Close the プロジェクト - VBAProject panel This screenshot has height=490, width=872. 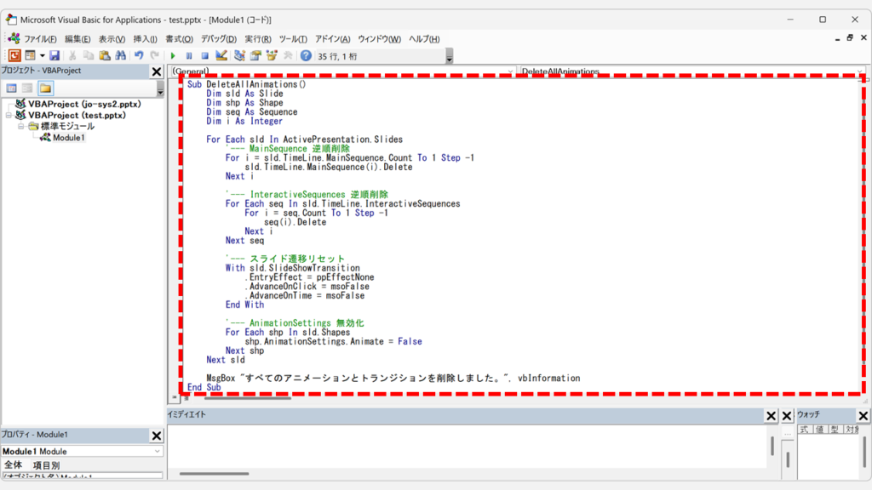(x=157, y=71)
